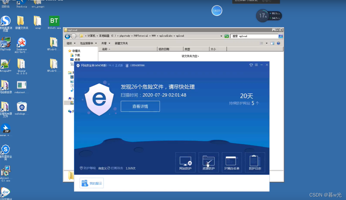The image size is (346, 200).
Task: Click the skin/theme icon in the title bar
Action: tap(251, 65)
